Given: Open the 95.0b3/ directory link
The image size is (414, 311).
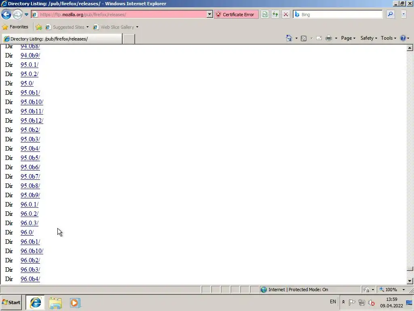Looking at the screenshot, I should (x=30, y=139).
